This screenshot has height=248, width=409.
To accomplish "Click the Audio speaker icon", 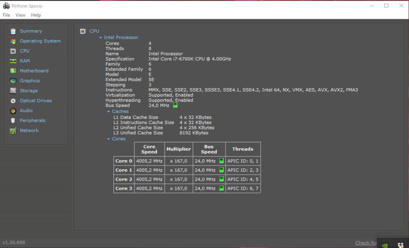I will [x=13, y=111].
